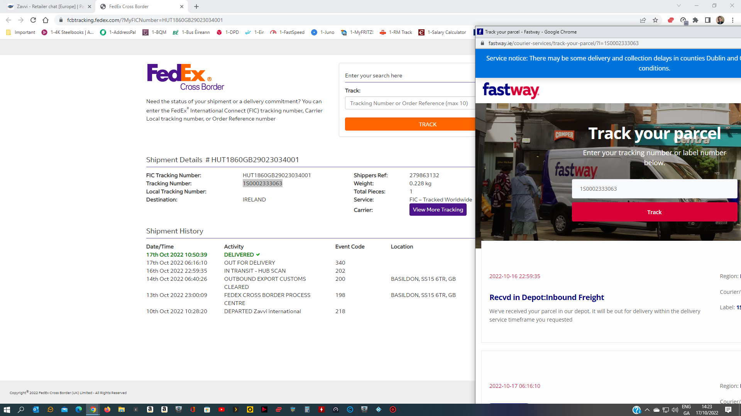Open the volume control in tray
The height and width of the screenshot is (416, 741).
point(675,410)
